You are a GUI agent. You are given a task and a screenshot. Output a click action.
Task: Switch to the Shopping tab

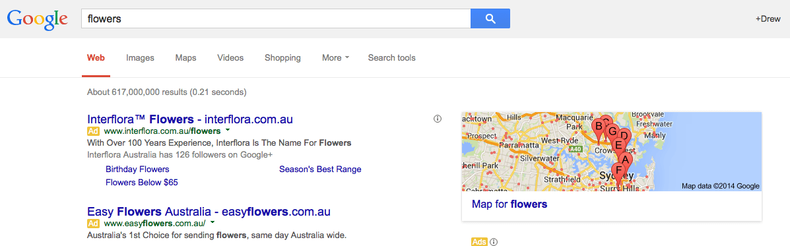(x=282, y=58)
